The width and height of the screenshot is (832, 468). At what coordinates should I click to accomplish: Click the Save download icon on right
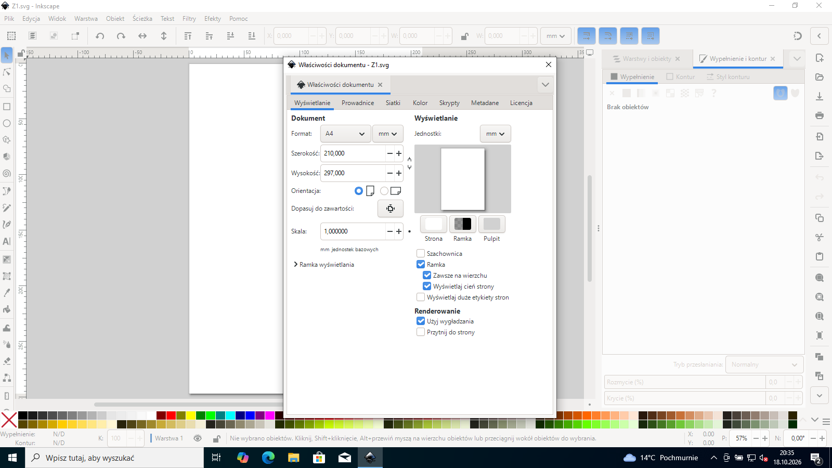click(820, 96)
